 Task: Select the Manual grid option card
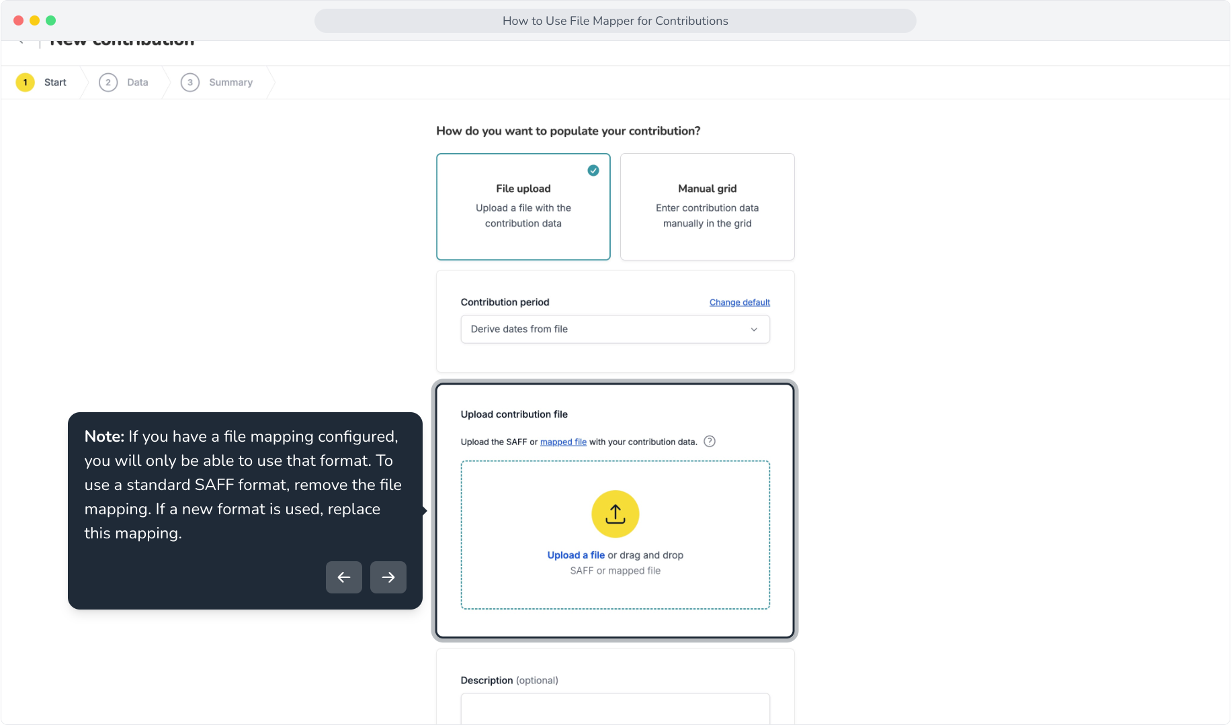pos(708,207)
